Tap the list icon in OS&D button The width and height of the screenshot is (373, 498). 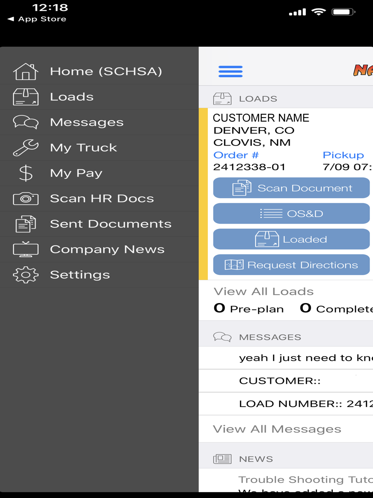point(271,214)
